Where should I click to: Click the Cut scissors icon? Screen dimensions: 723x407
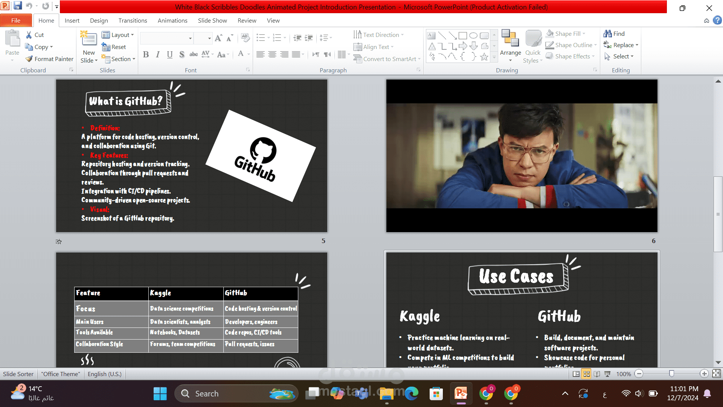pyautogui.click(x=29, y=35)
